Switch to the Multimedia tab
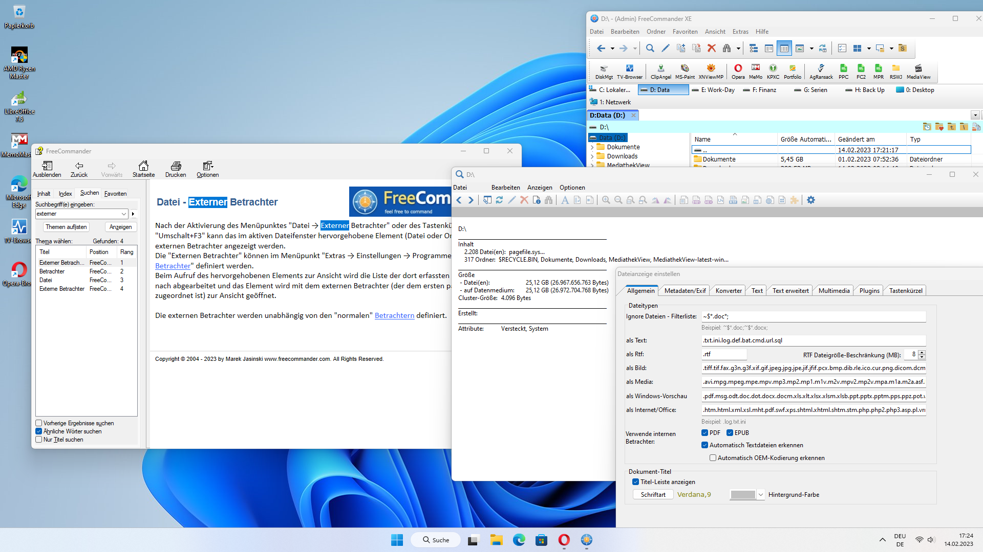Screen dimensions: 983x552 pyautogui.click(x=834, y=291)
